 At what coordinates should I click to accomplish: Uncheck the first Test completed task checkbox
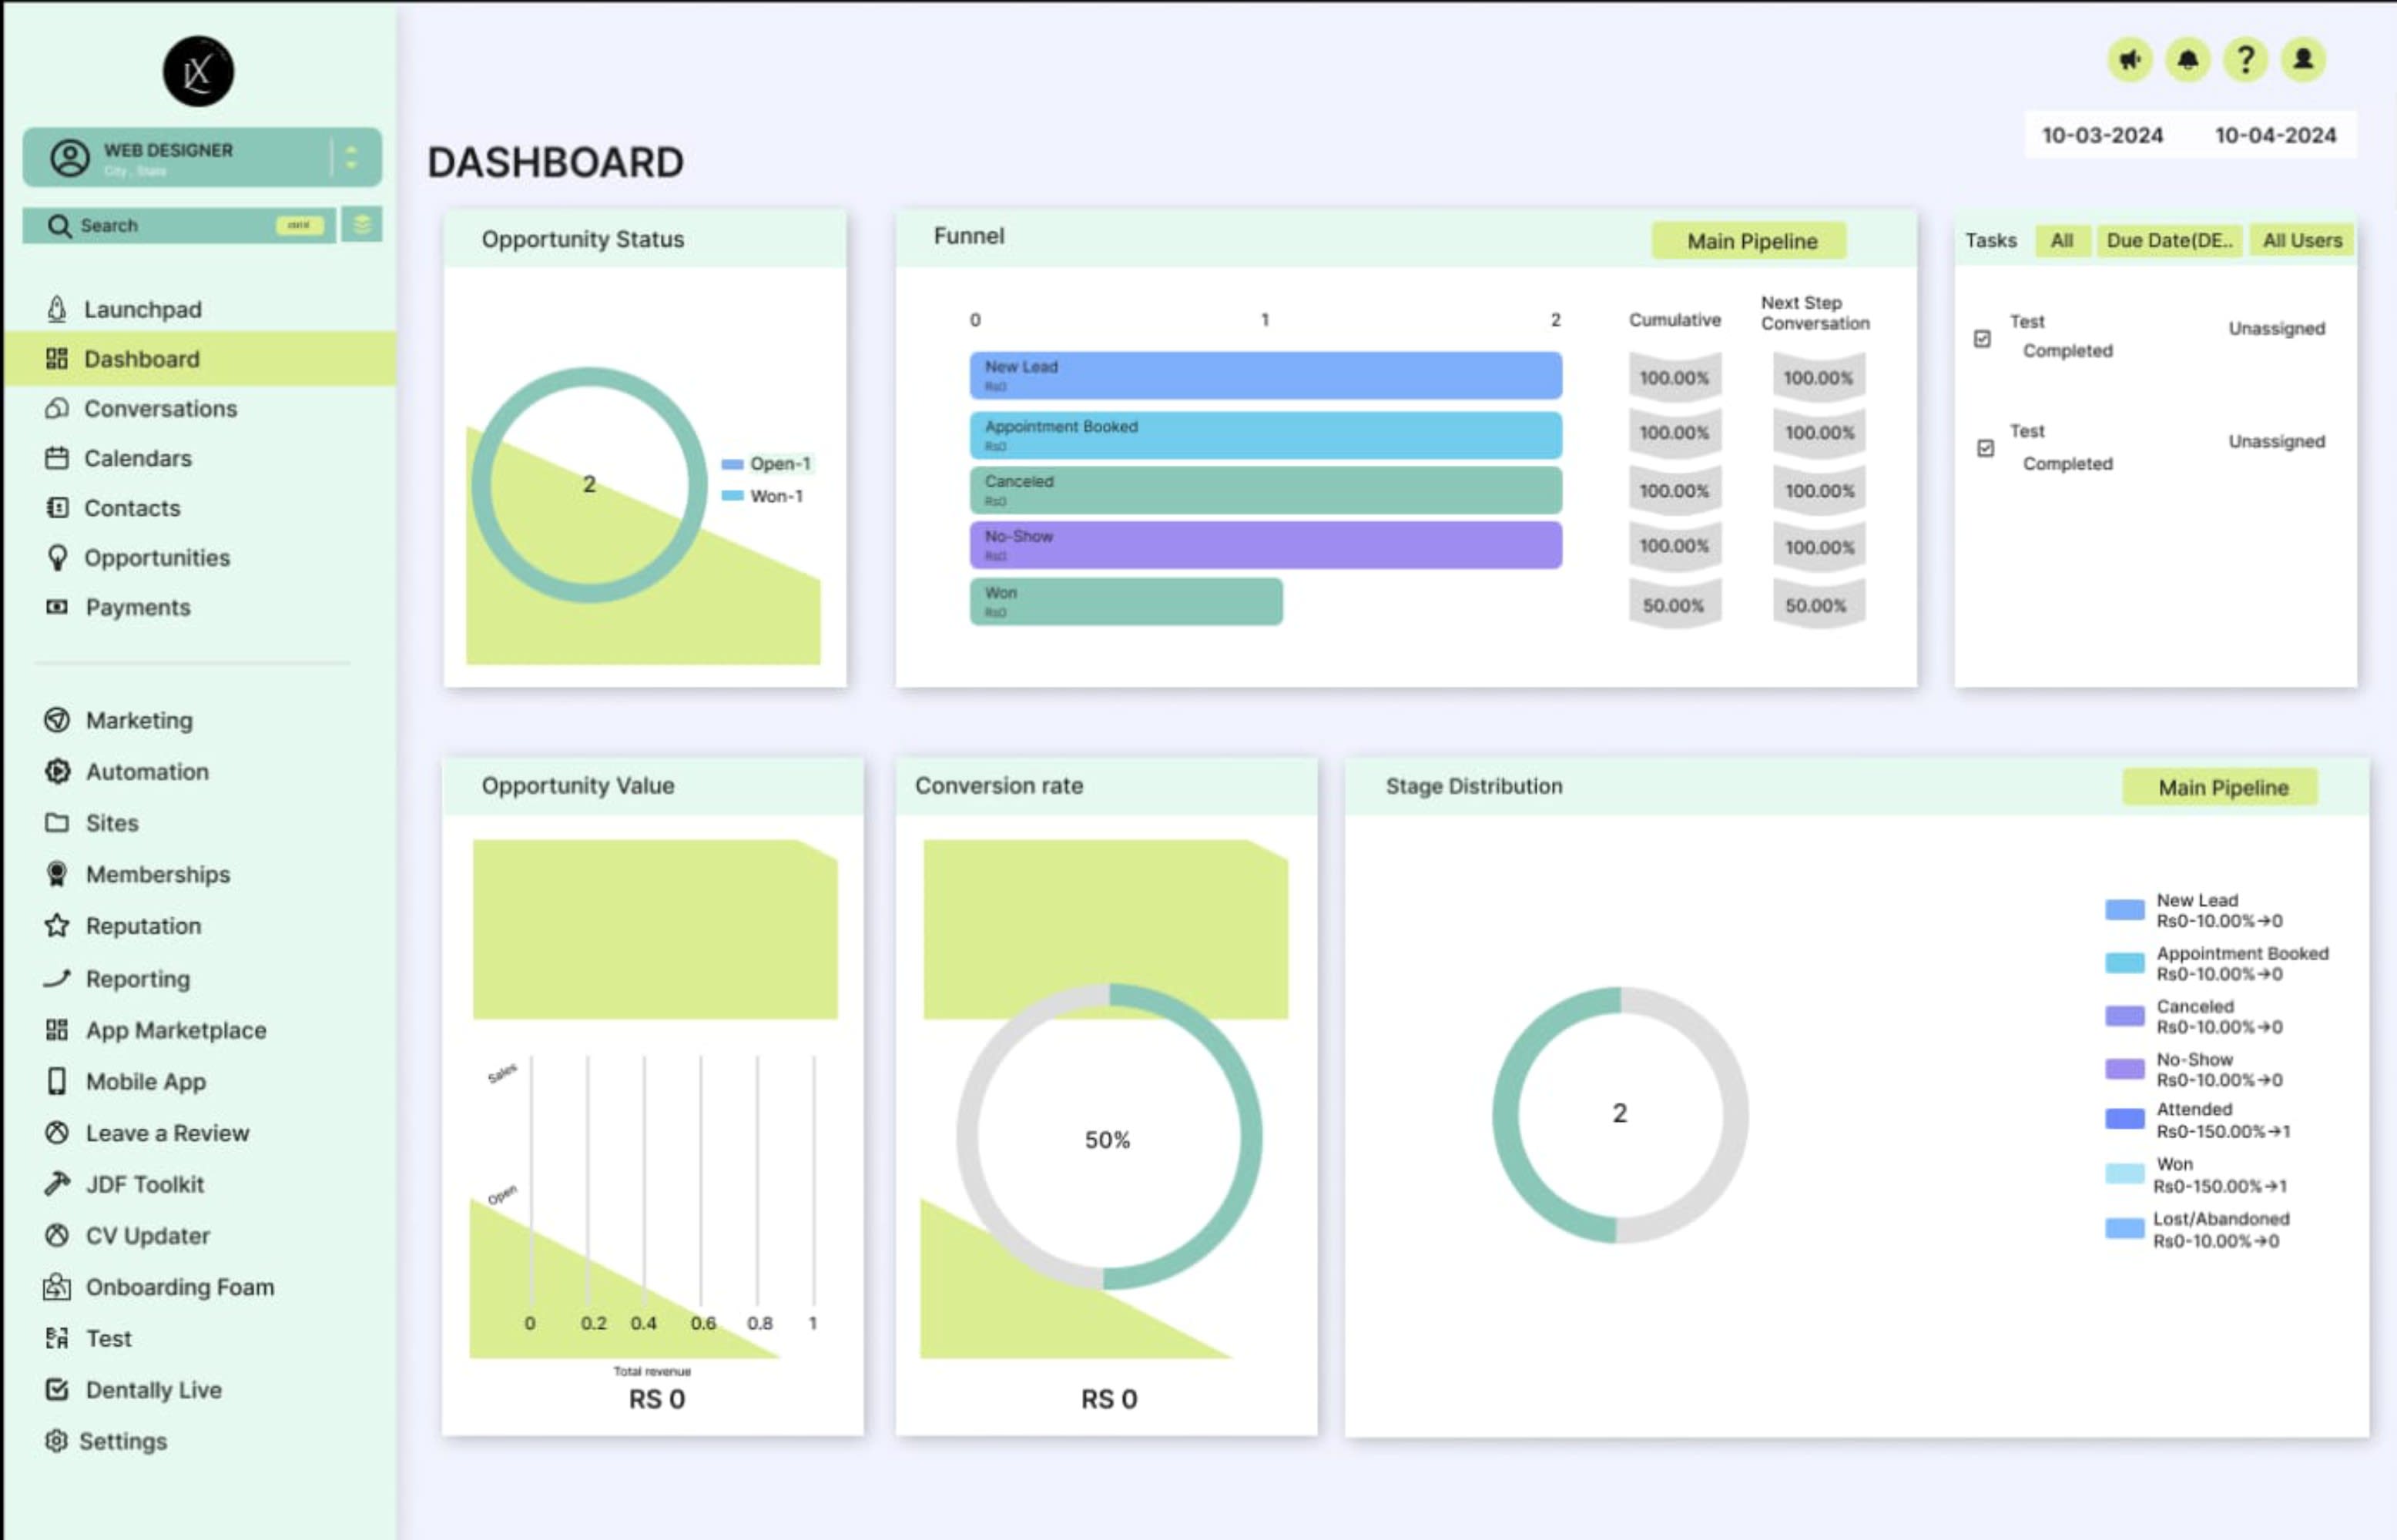pyautogui.click(x=1984, y=339)
